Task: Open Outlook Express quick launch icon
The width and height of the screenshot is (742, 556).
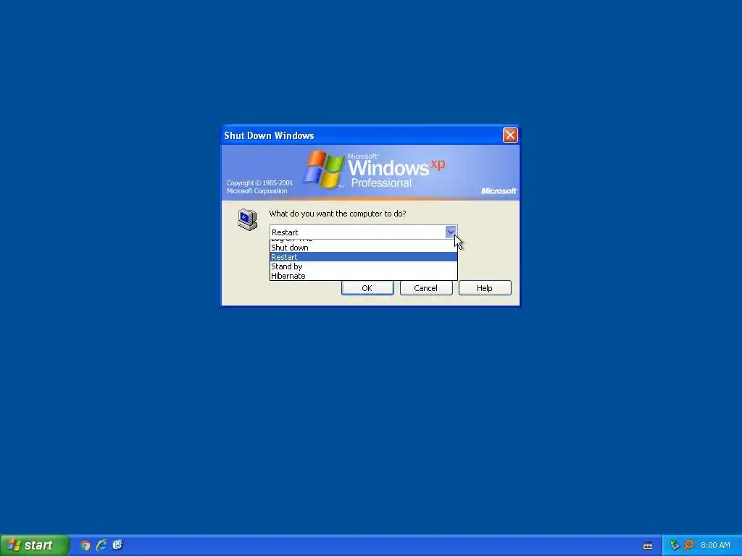Action: 118,545
